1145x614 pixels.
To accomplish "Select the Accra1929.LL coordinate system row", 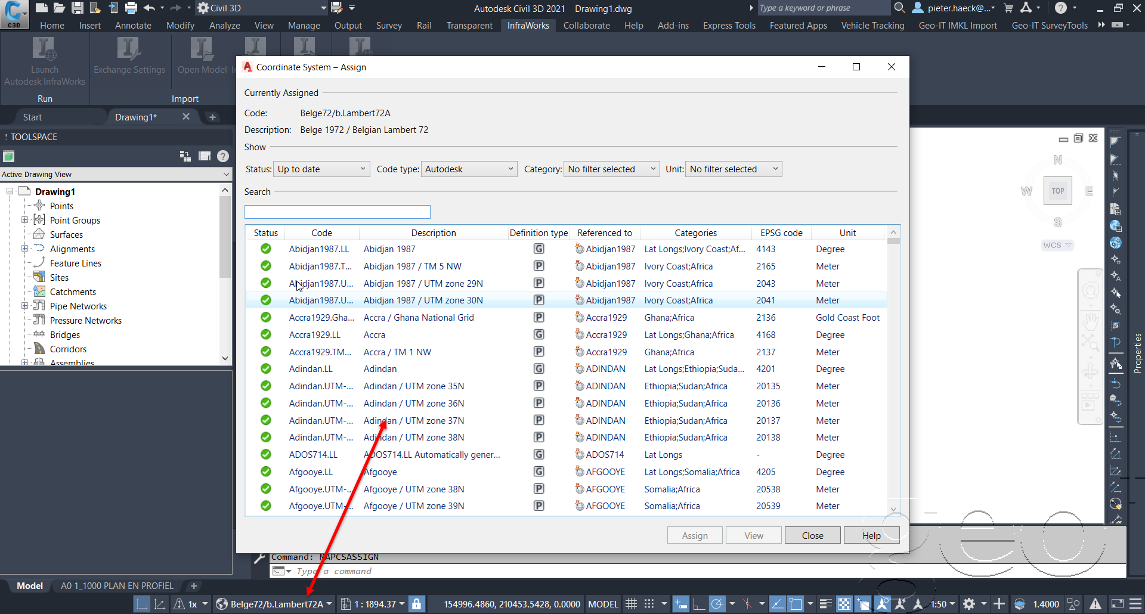I will pyautogui.click(x=566, y=334).
